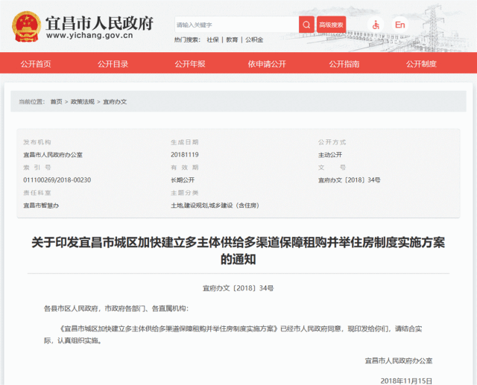Image resolution: width=477 pixels, height=385 pixels.
Task: Click the 热门搜索 label
Action: point(187,39)
